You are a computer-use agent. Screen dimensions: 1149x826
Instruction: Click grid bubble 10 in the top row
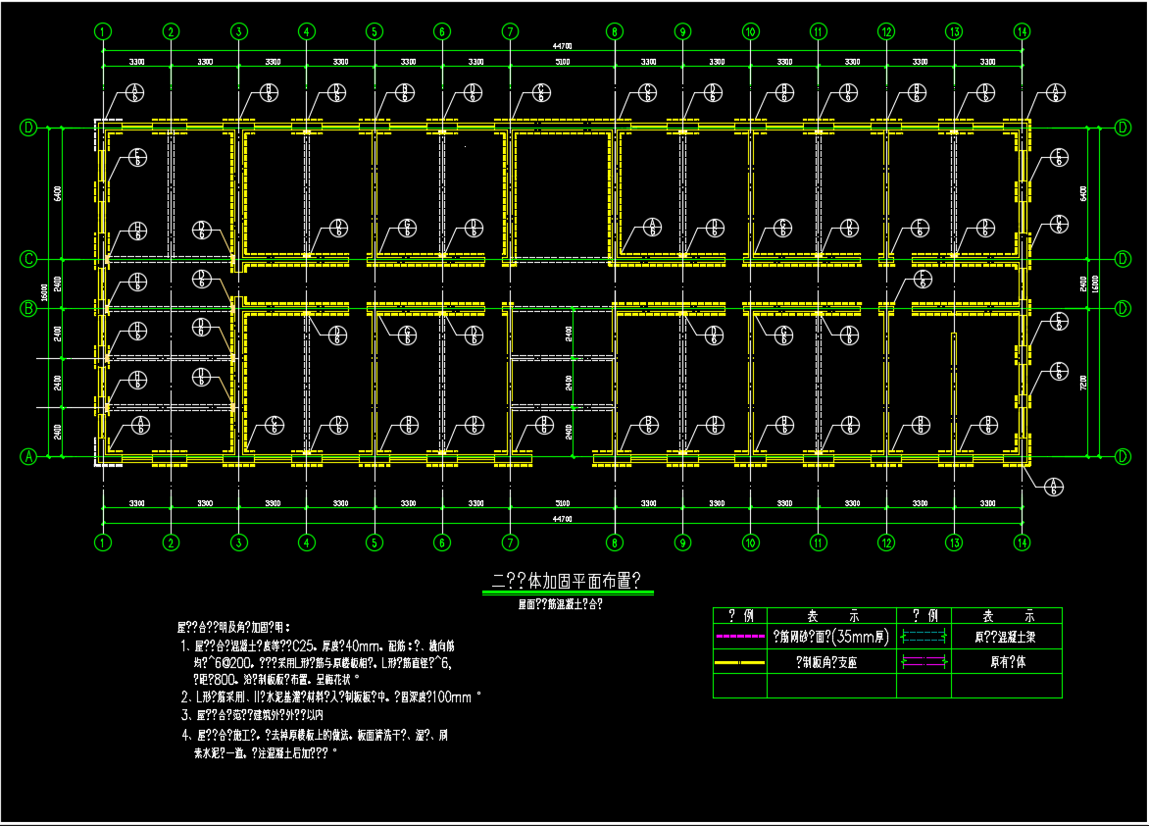tap(750, 31)
